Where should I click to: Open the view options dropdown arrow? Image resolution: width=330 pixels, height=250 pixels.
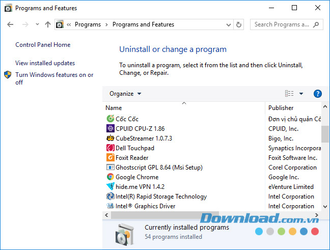coord(301,94)
